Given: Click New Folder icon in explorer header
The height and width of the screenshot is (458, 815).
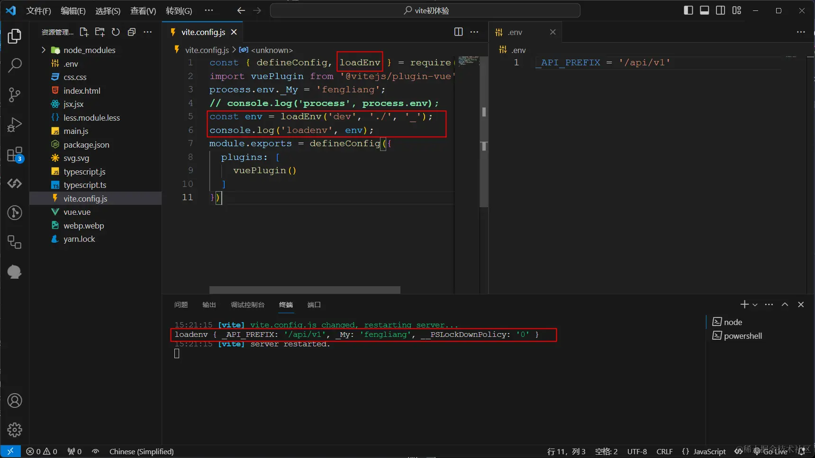Looking at the screenshot, I should point(100,32).
